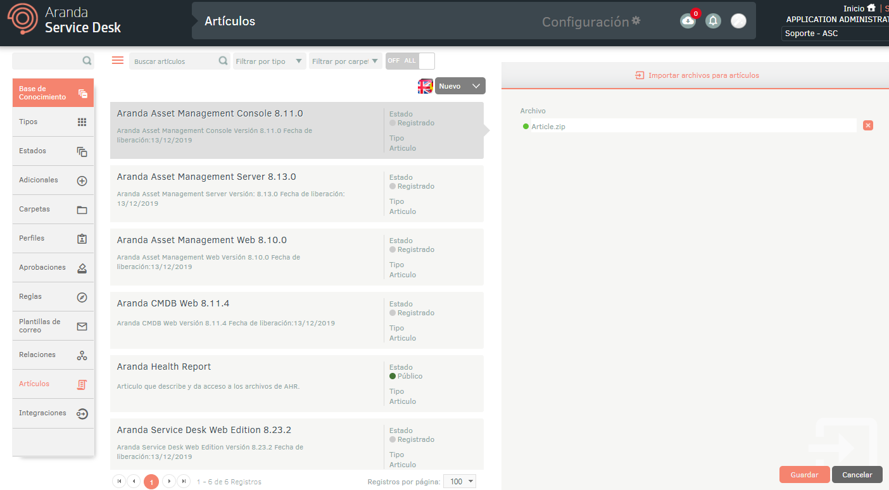
Task: Click the Aranda Service Desk logo
Action: [x=64, y=19]
